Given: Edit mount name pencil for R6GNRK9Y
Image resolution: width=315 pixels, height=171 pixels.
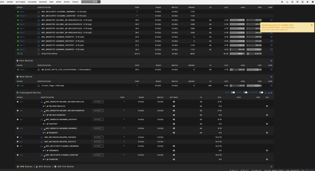Looking at the screenshot, I should click(x=48, y=133).
